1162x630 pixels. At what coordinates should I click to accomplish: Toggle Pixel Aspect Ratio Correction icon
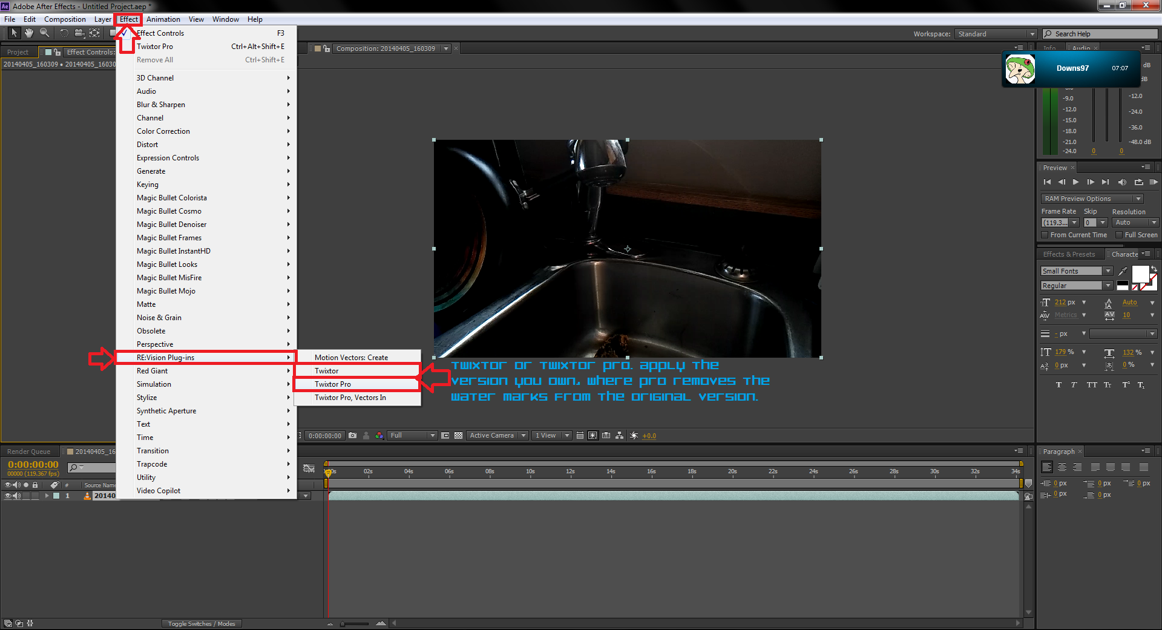580,435
